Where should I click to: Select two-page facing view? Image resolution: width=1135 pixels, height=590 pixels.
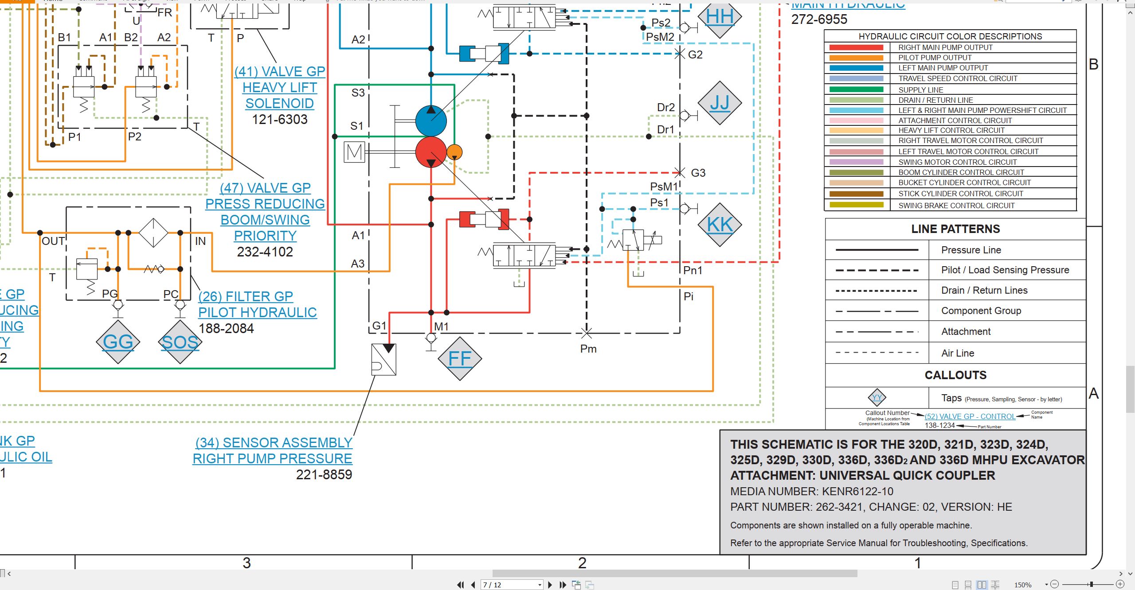coord(982,585)
